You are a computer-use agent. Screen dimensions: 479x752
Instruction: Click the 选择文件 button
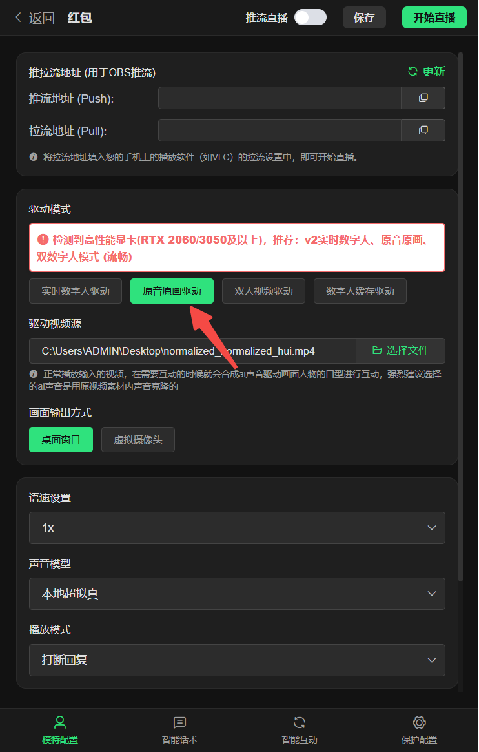click(400, 351)
